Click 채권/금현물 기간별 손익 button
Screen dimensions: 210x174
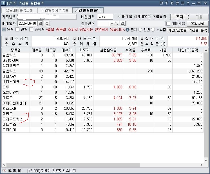pos(188,30)
